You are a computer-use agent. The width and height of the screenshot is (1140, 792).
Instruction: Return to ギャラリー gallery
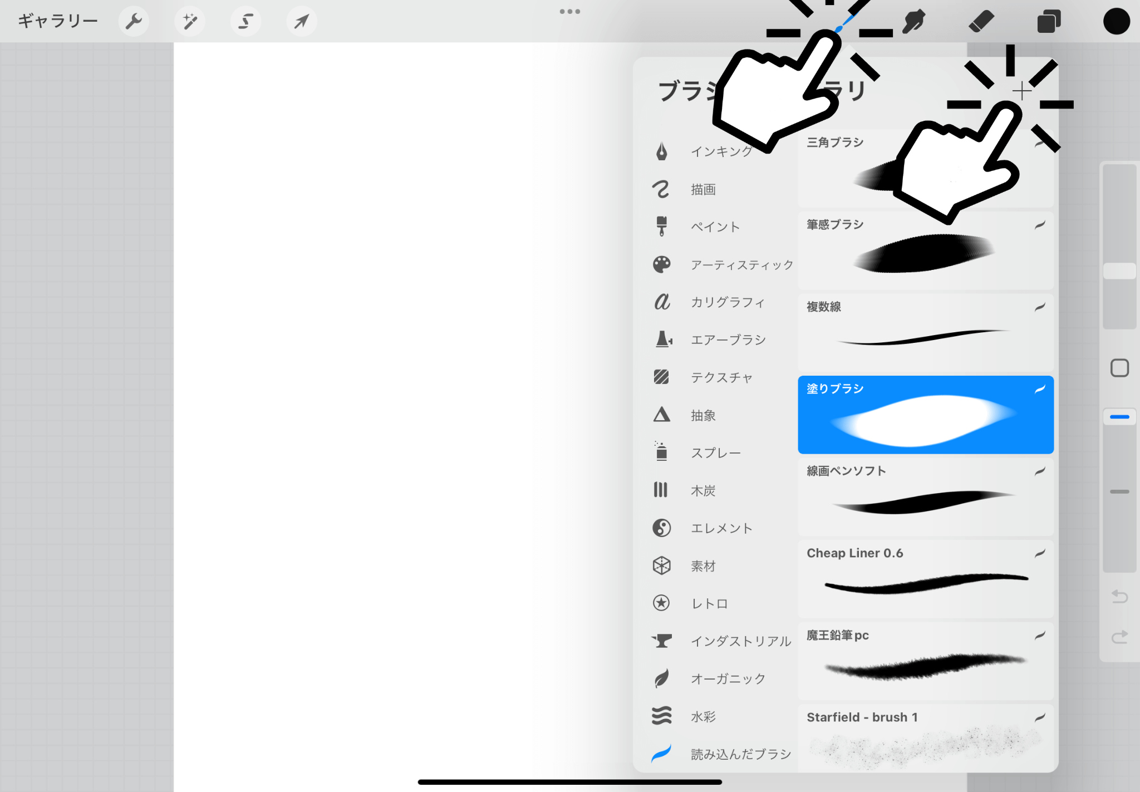[x=58, y=21]
